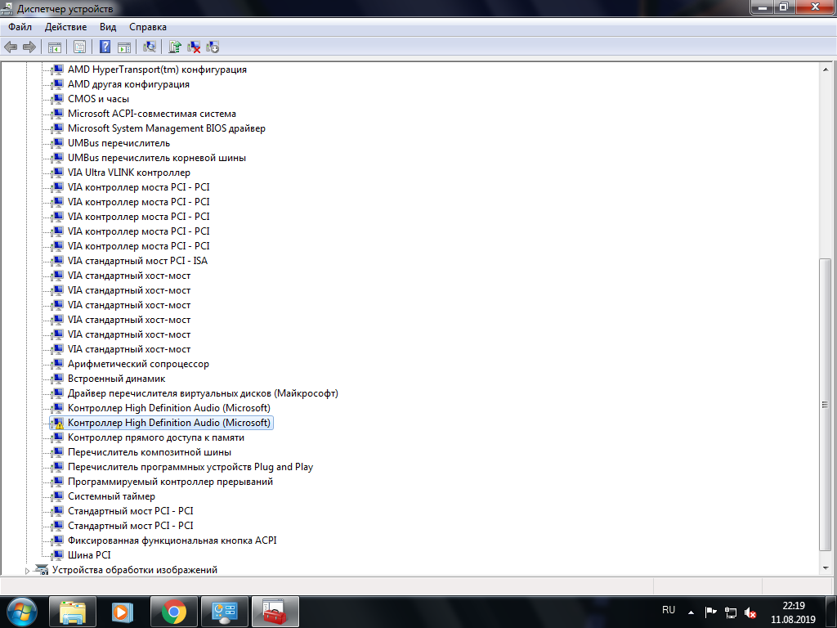Click Disable device toolbar icon (down arrow)
The image size is (837, 628).
(x=213, y=47)
